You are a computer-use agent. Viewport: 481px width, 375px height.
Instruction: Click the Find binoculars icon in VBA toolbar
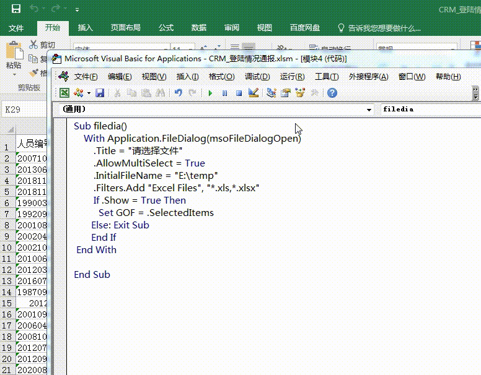point(161,93)
